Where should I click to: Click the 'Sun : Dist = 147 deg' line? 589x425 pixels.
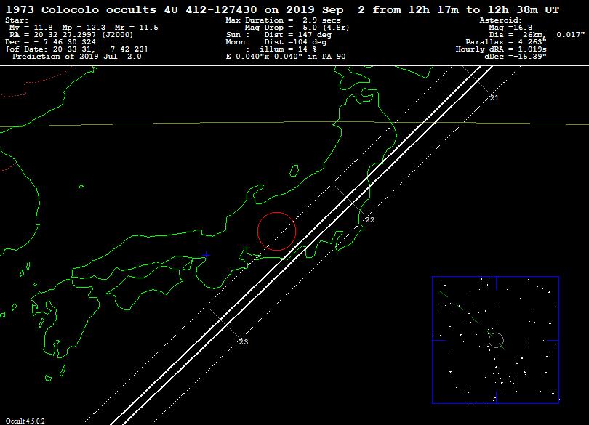[x=279, y=35]
